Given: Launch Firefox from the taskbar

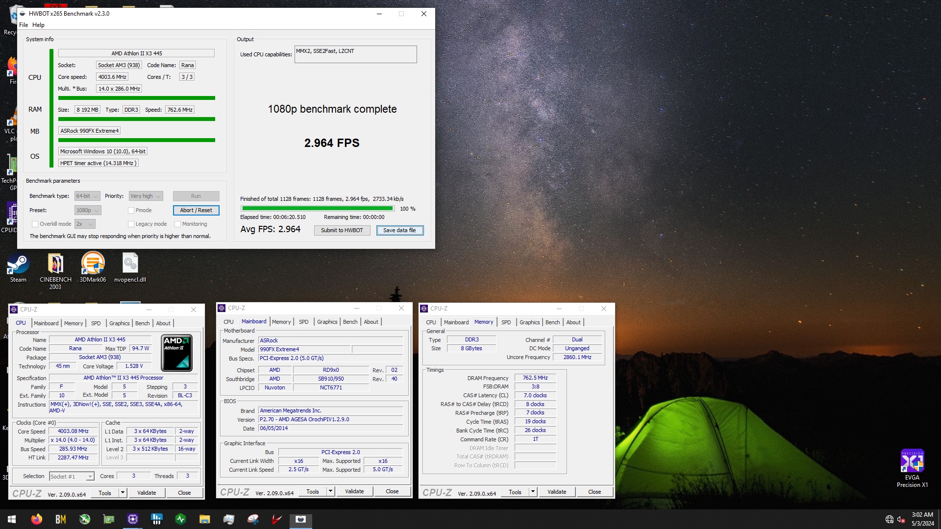Looking at the screenshot, I should click(37, 519).
